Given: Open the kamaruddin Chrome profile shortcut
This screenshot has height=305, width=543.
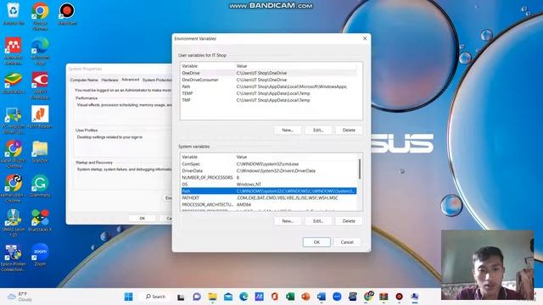Looking at the screenshot, I should click(14, 188).
